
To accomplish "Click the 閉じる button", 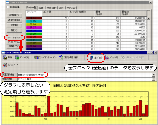I will tap(14, 30).
